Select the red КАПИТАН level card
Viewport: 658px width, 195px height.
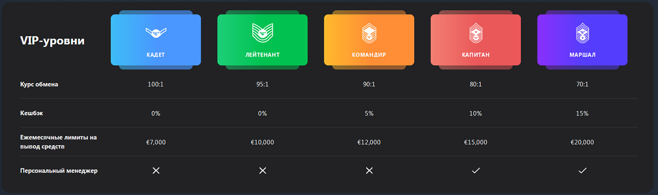(476, 40)
